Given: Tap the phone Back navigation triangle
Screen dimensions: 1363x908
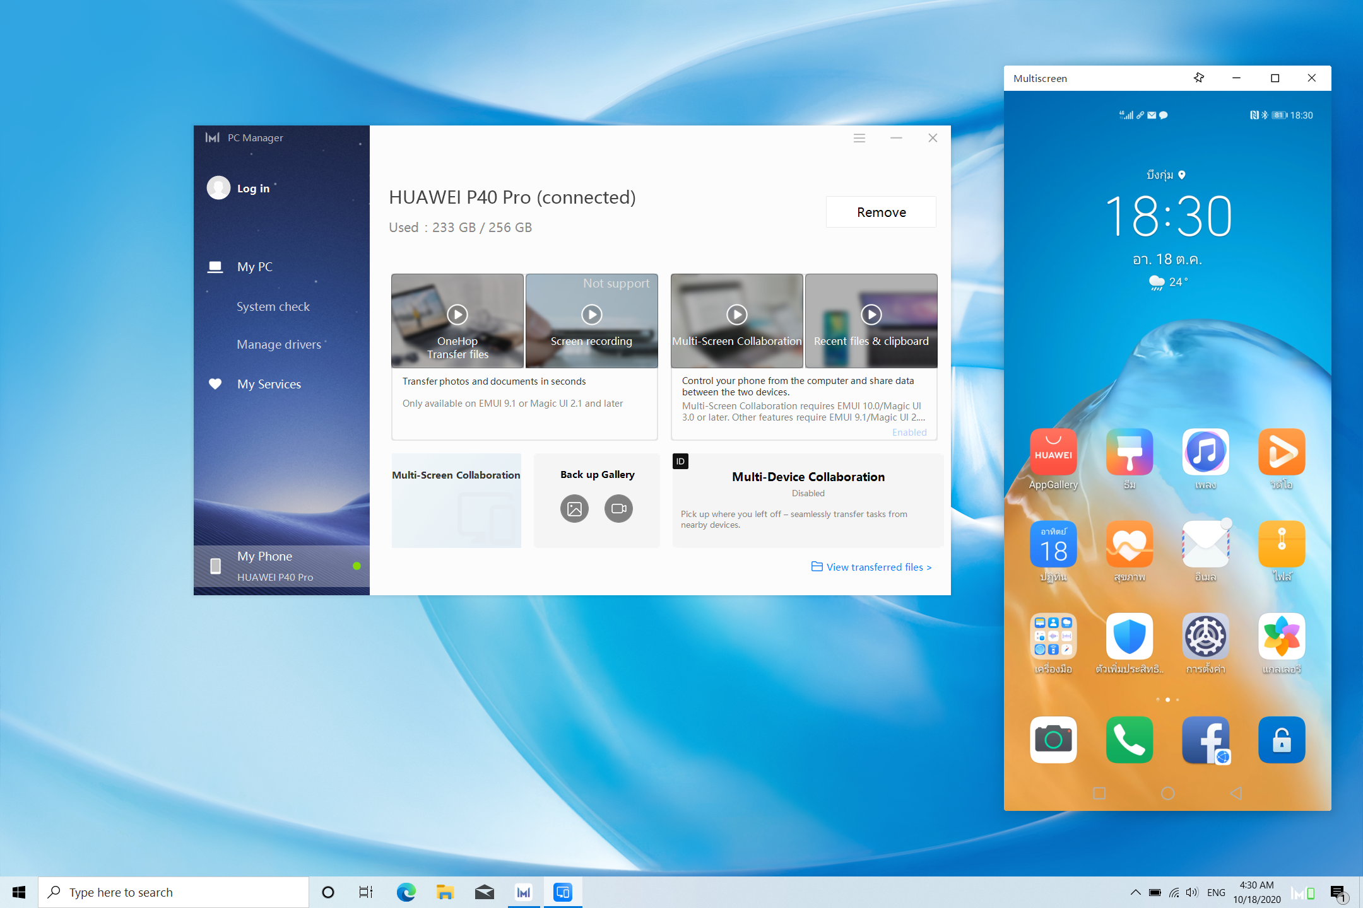Looking at the screenshot, I should point(1236,793).
